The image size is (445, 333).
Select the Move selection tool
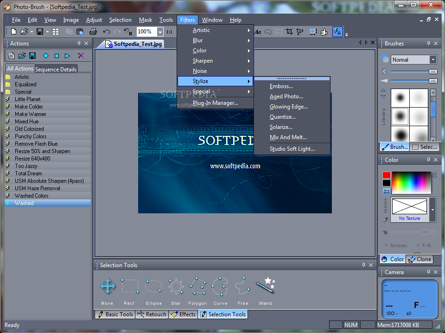108,286
